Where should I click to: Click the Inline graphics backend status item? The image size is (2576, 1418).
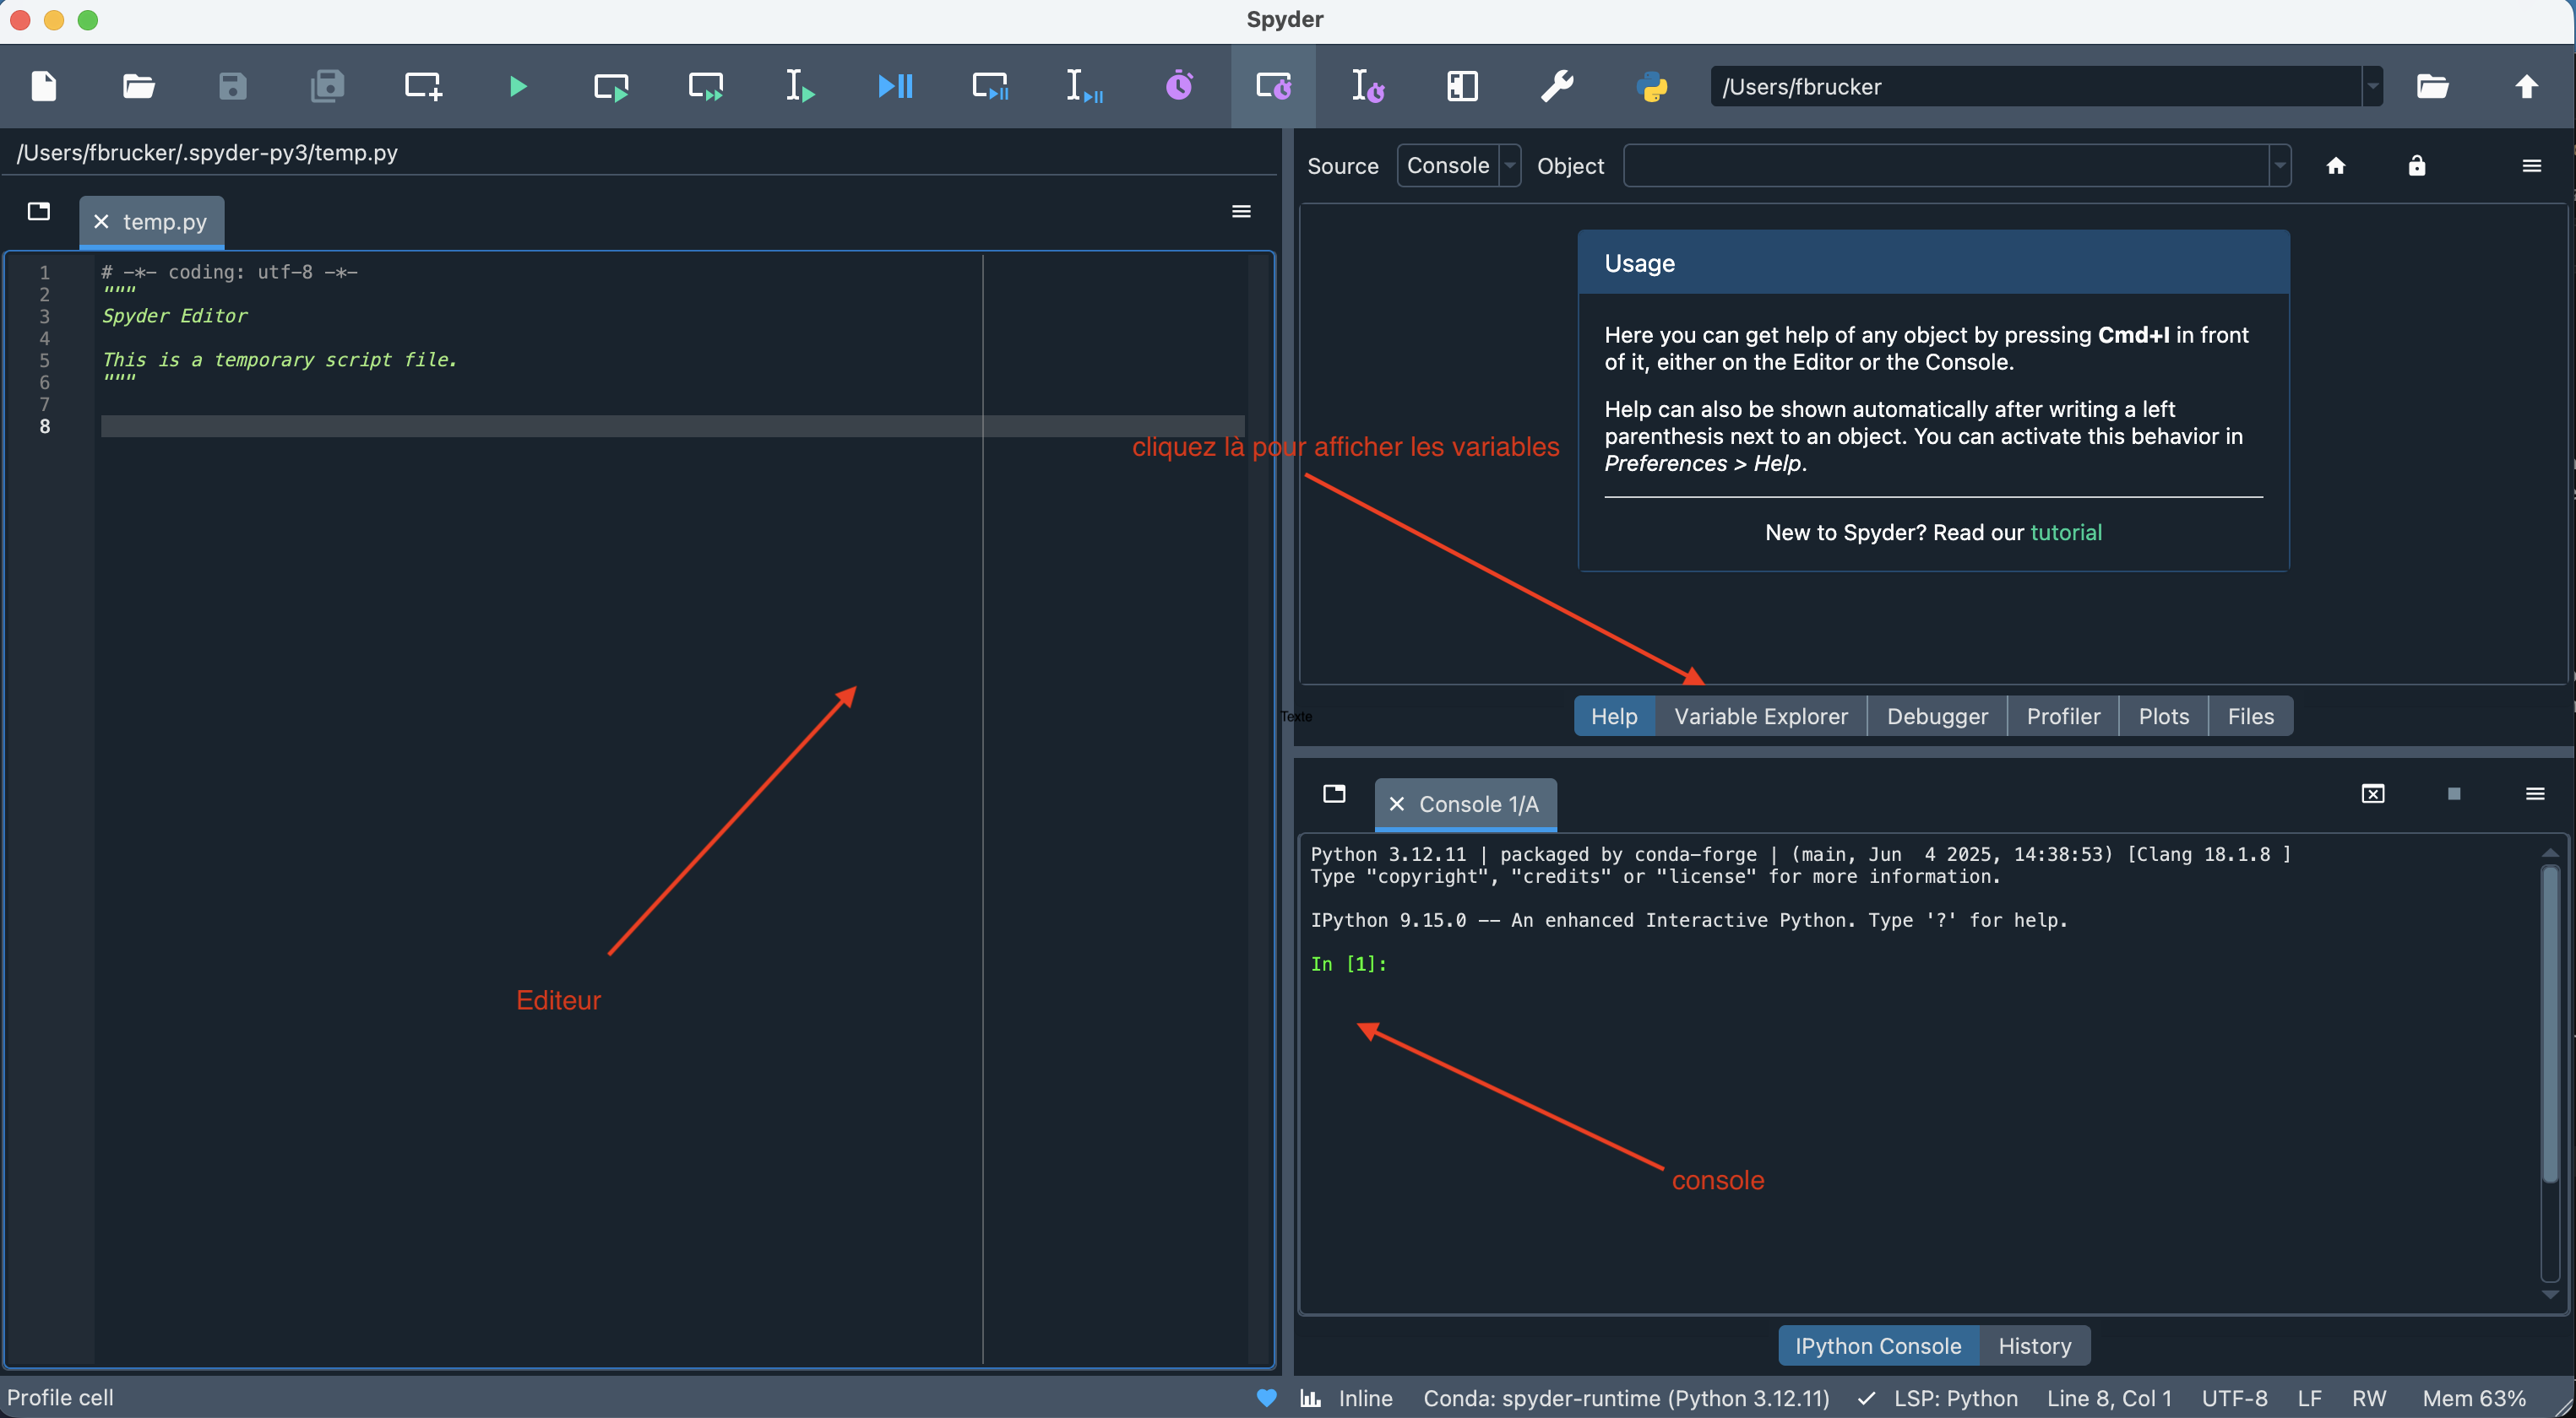pos(1347,1398)
